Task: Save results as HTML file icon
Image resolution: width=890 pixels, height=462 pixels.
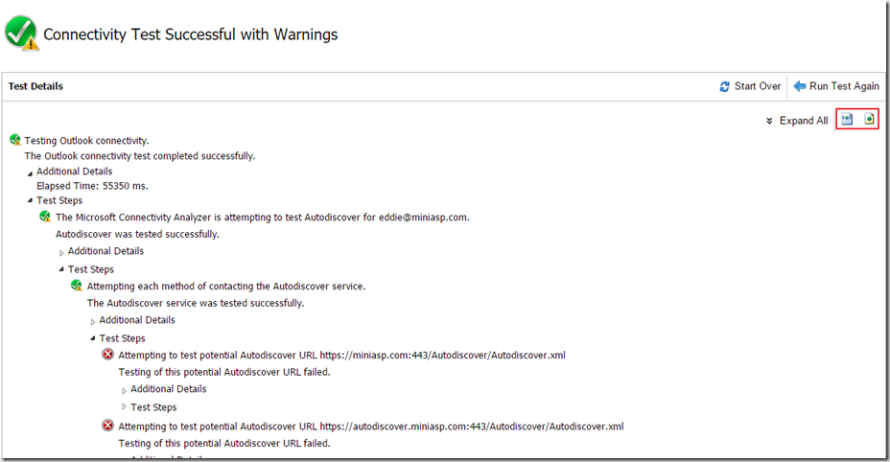Action: (869, 120)
